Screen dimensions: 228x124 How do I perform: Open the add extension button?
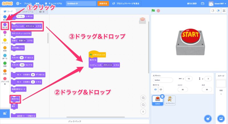[5, 113]
